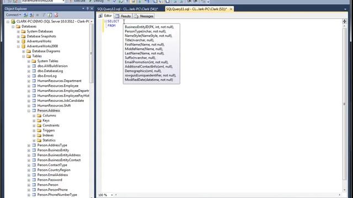Click the Stop icon in Object Explorer toolbar

(38, 15)
